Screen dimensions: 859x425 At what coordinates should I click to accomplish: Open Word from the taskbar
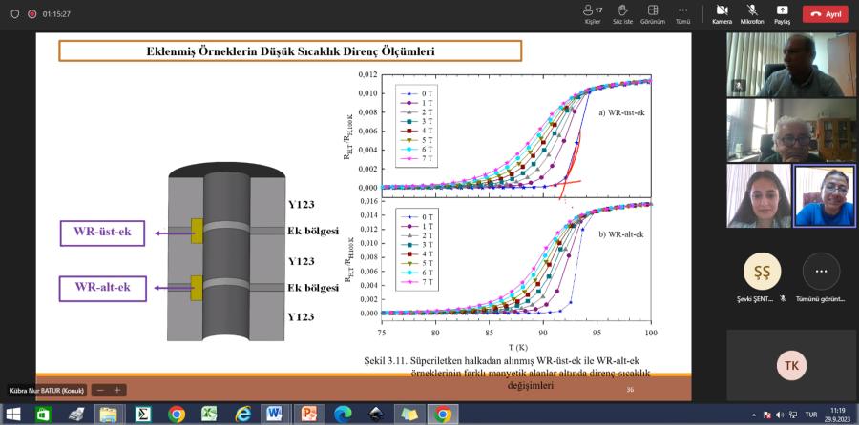click(276, 415)
